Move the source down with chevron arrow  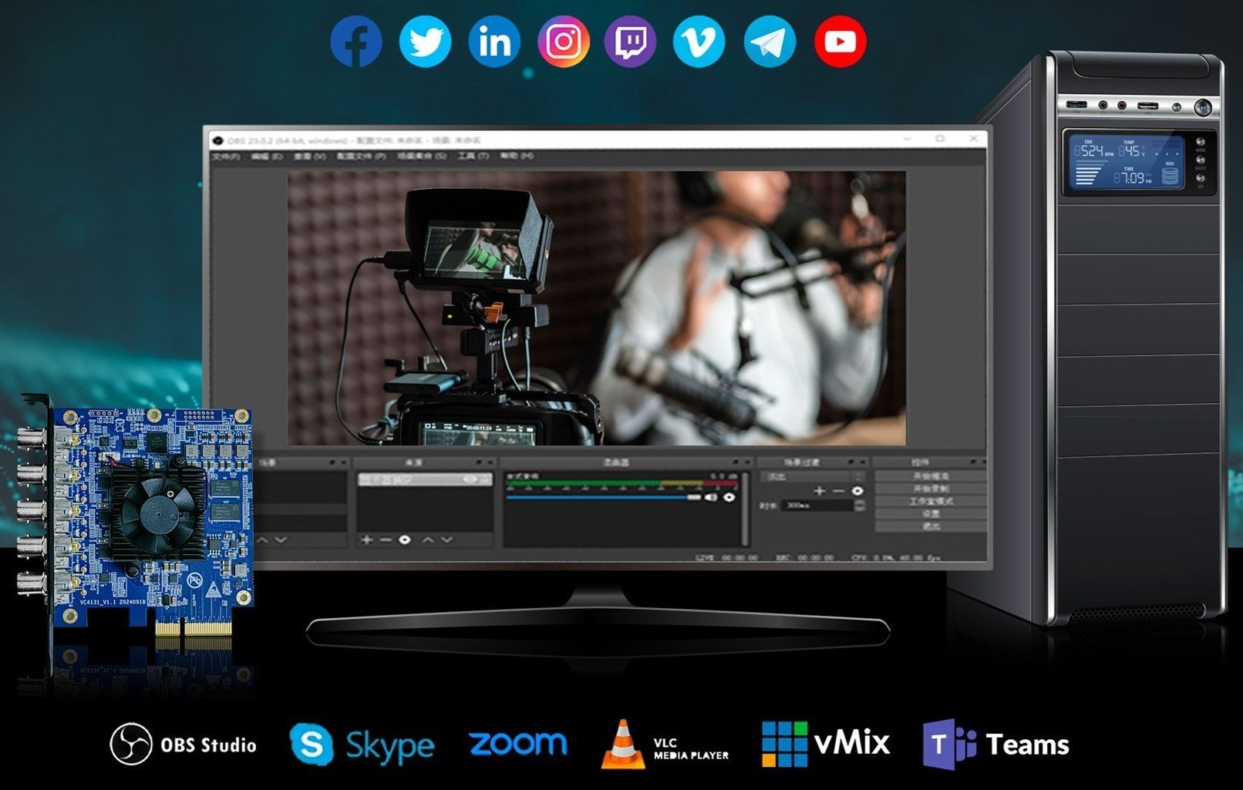446,540
